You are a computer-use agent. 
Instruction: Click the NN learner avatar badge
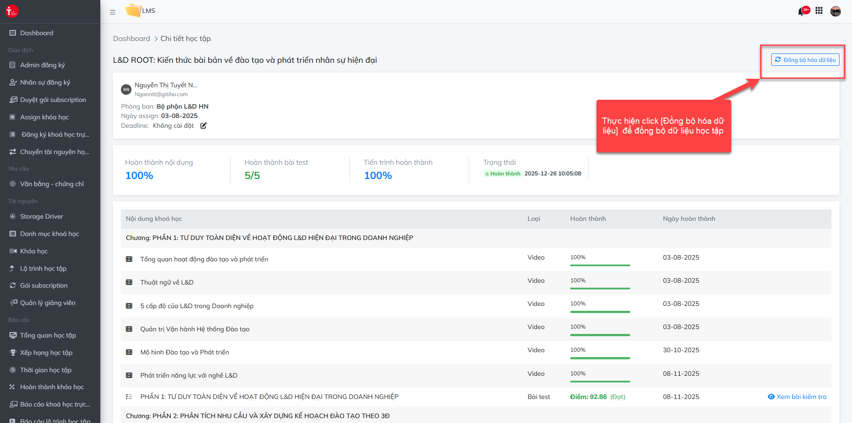pyautogui.click(x=126, y=89)
